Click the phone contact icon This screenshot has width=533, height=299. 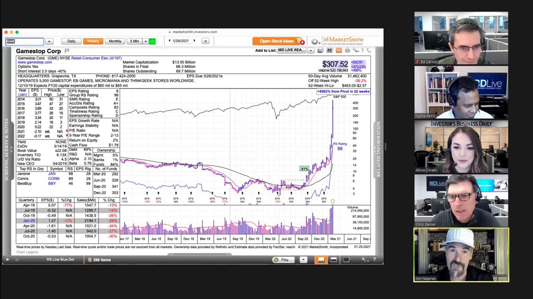coord(369,50)
